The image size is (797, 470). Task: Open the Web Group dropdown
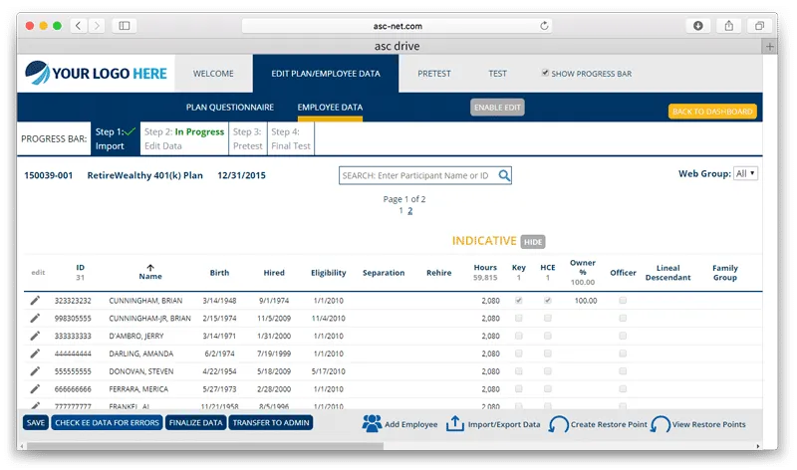click(745, 173)
